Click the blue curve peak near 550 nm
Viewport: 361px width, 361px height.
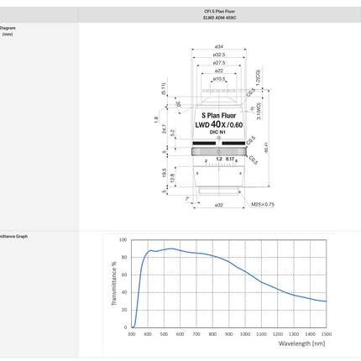click(x=171, y=249)
